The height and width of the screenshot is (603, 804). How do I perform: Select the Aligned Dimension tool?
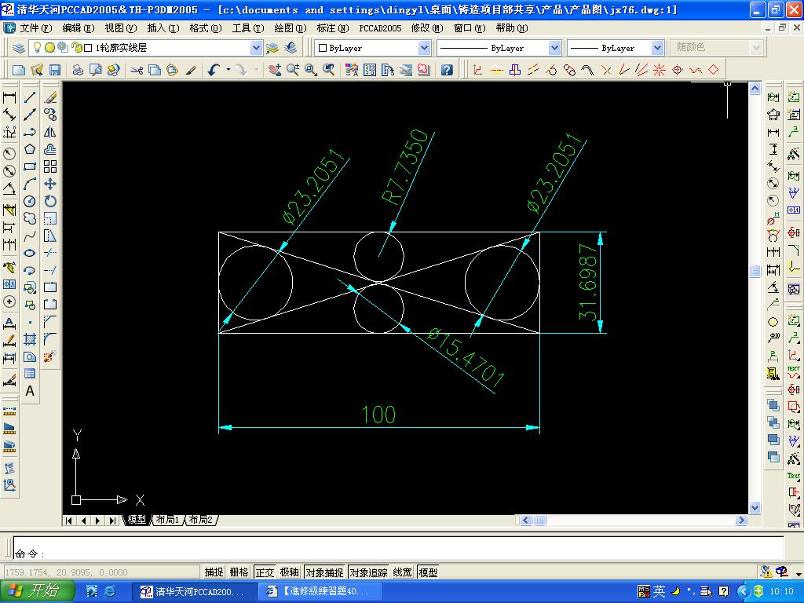[x=9, y=115]
